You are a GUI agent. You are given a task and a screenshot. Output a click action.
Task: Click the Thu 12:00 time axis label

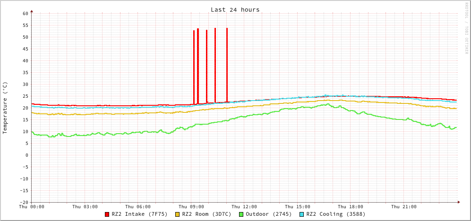coord(244,206)
